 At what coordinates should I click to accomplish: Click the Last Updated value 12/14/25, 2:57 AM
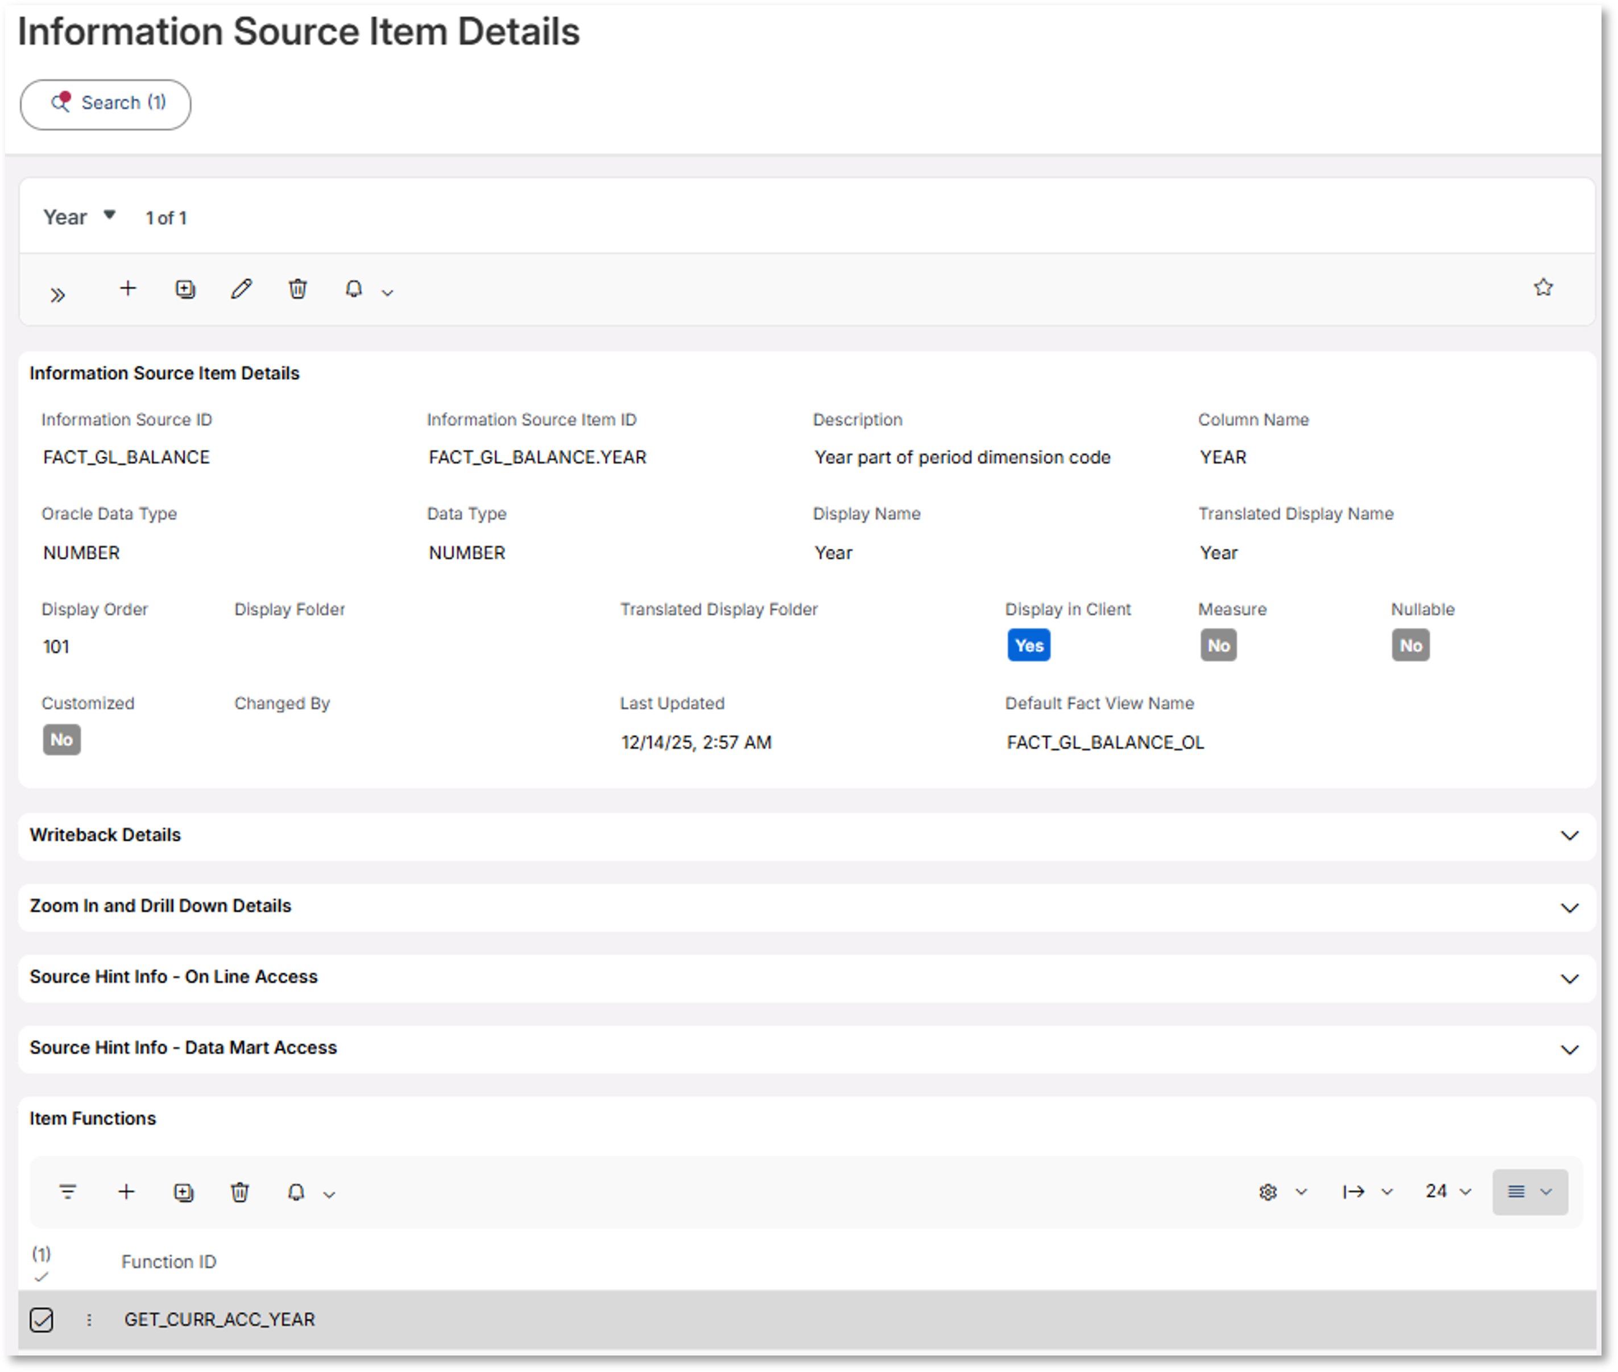tap(696, 743)
